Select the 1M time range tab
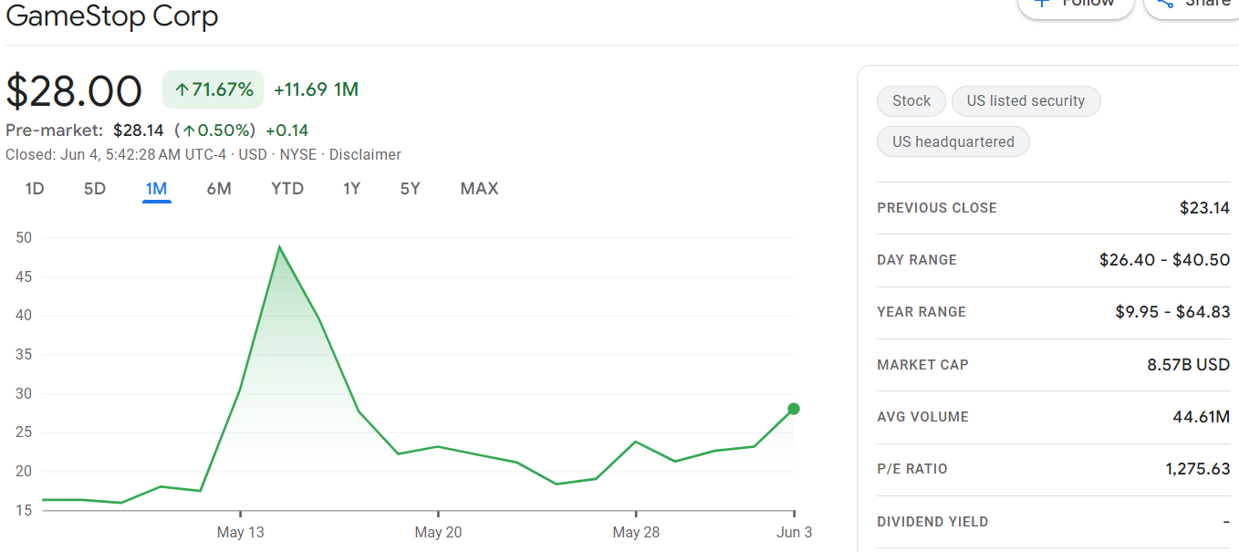 click(x=156, y=189)
